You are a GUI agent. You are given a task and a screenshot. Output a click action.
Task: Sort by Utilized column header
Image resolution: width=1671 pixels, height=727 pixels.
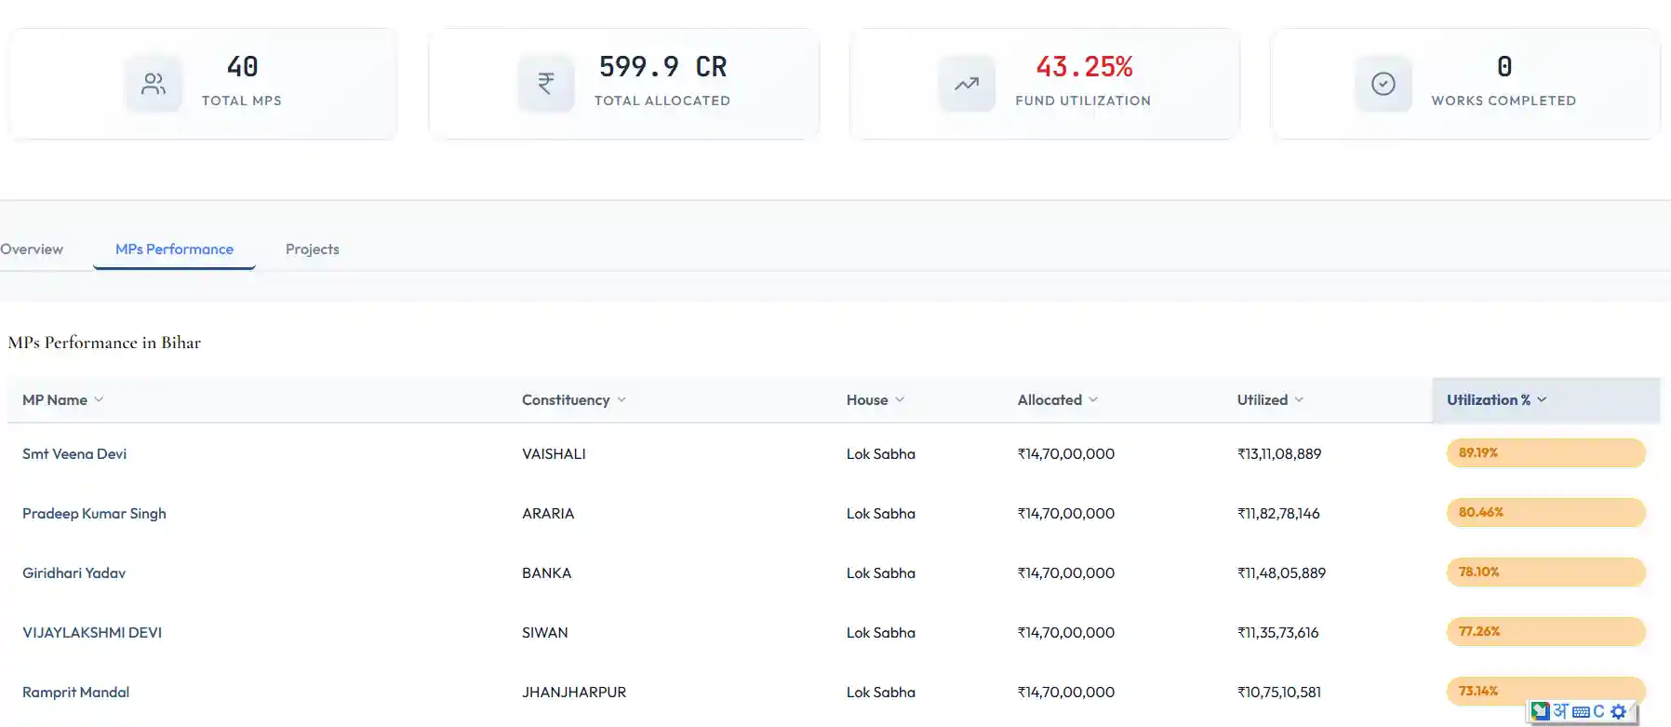tap(1270, 399)
